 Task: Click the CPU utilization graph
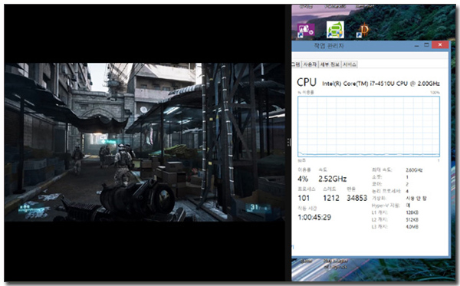[x=369, y=127]
